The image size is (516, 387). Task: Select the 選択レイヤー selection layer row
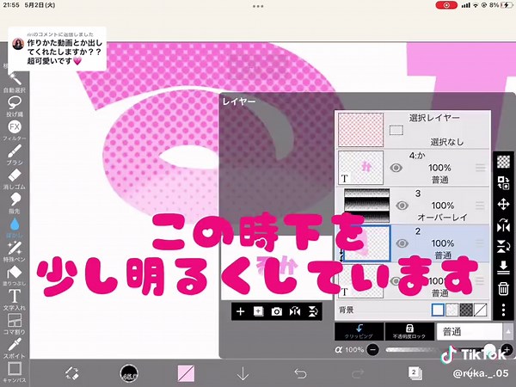(x=413, y=130)
